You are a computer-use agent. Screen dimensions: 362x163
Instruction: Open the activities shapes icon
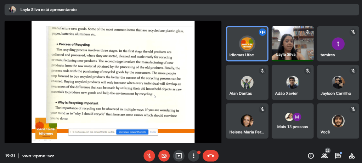tap(352, 156)
